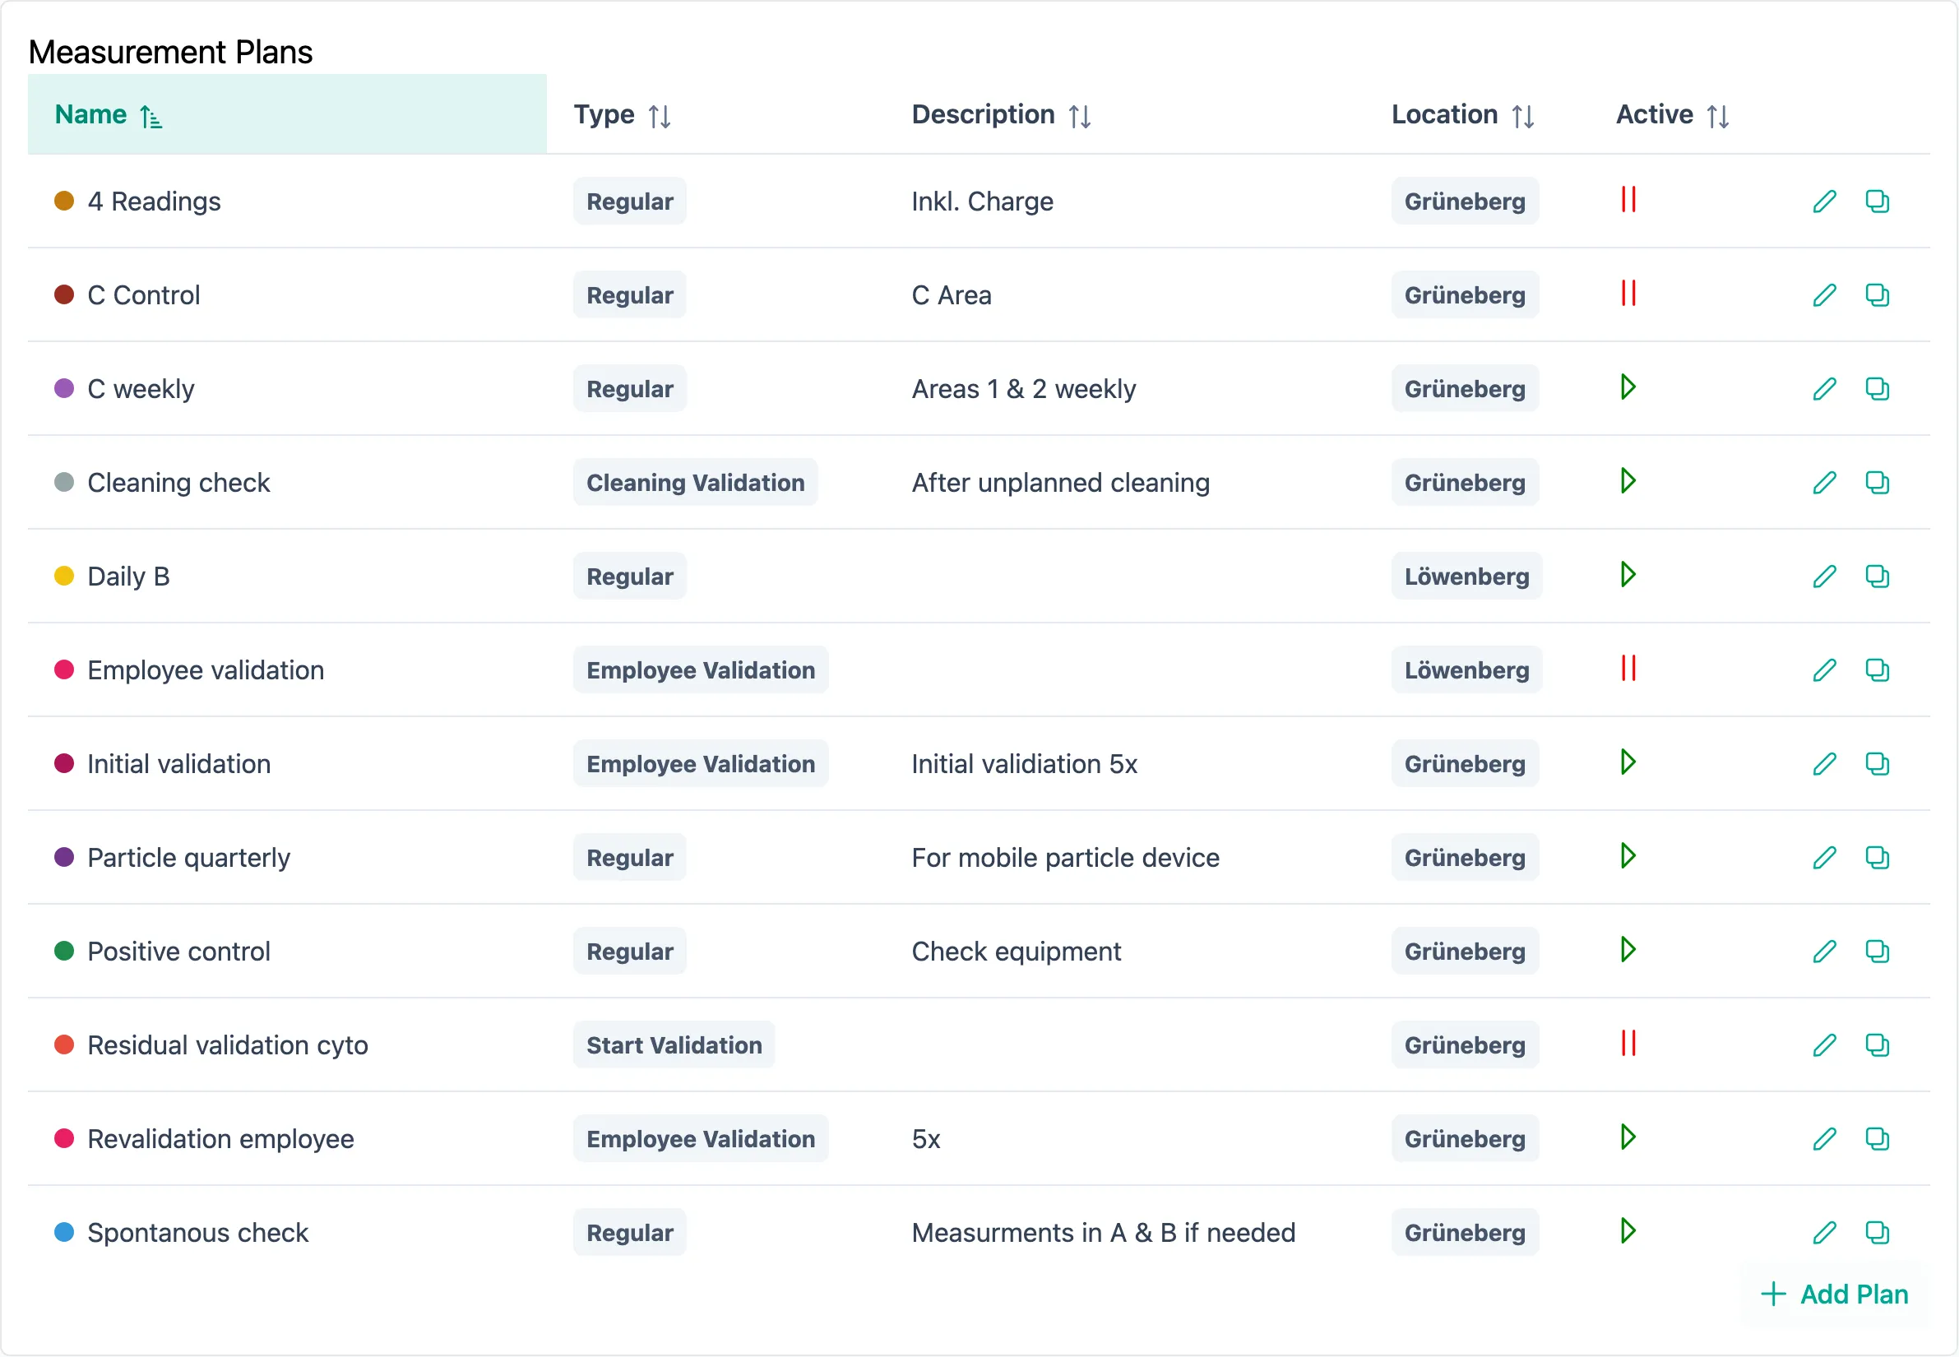Open the pencil editor for Cleaning check
1959x1357 pixels.
coord(1824,482)
